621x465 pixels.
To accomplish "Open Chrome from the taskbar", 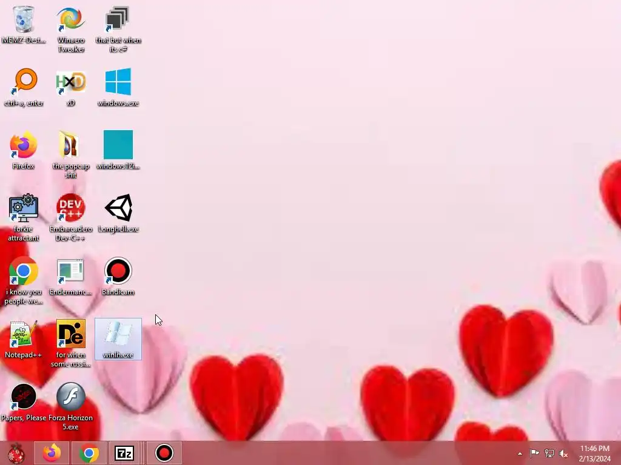I will pyautogui.click(x=89, y=453).
